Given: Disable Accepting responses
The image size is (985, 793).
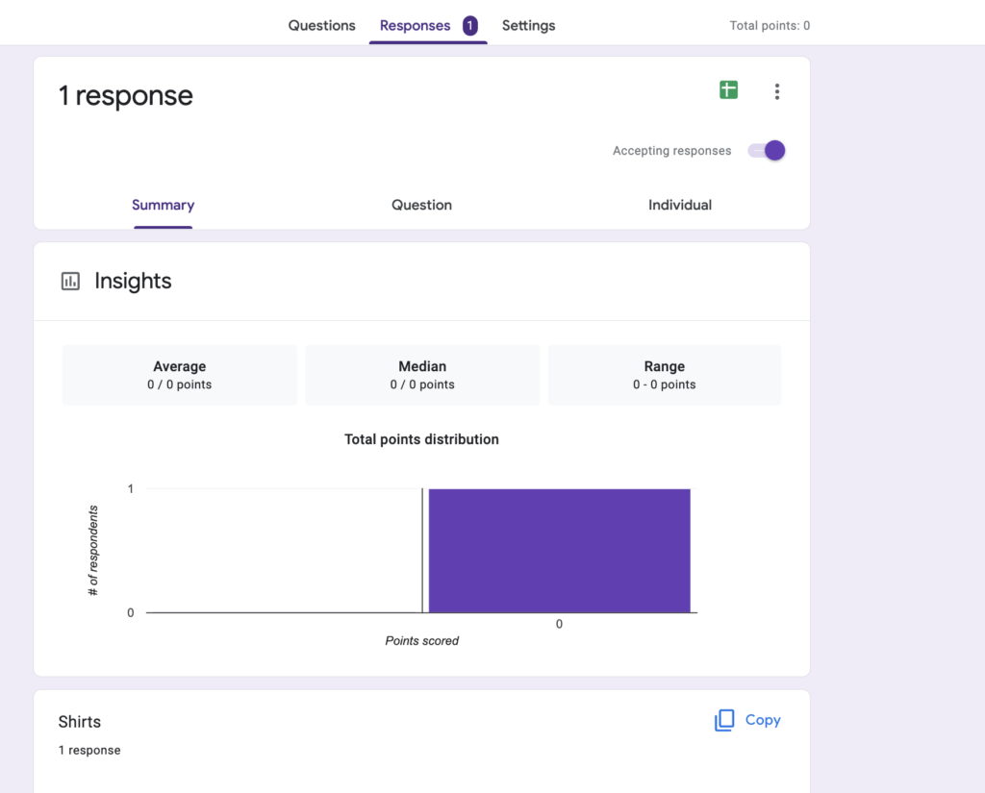Looking at the screenshot, I should [x=765, y=150].
